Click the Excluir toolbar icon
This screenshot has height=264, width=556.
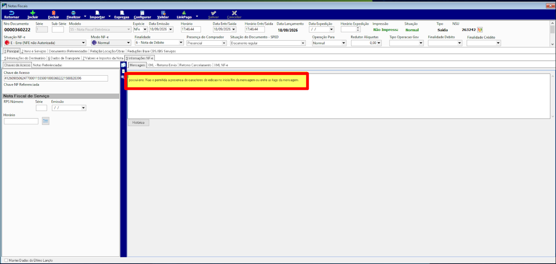tap(53, 13)
